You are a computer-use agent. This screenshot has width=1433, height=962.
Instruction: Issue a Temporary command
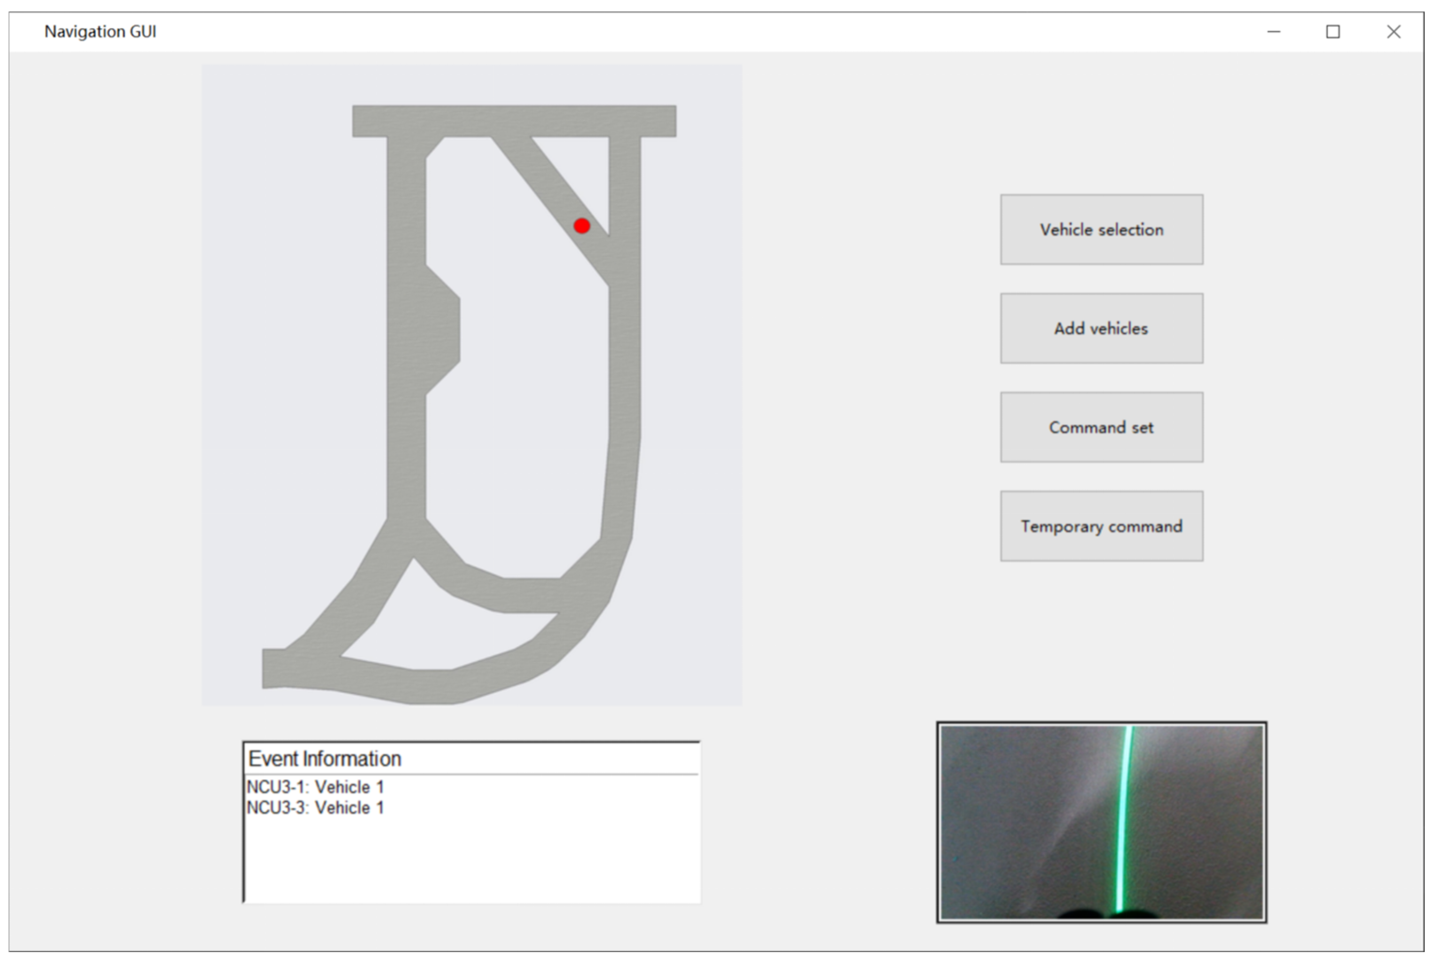[1100, 526]
